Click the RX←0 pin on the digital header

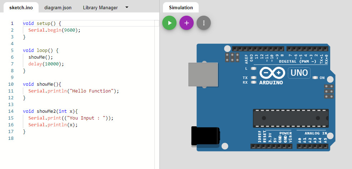(326, 49)
